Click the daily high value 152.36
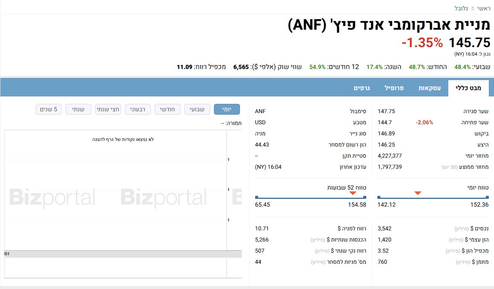This screenshot has width=494, height=289. click(x=480, y=205)
